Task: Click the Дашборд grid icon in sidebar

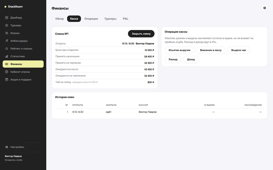Action: pyautogui.click(x=6, y=18)
